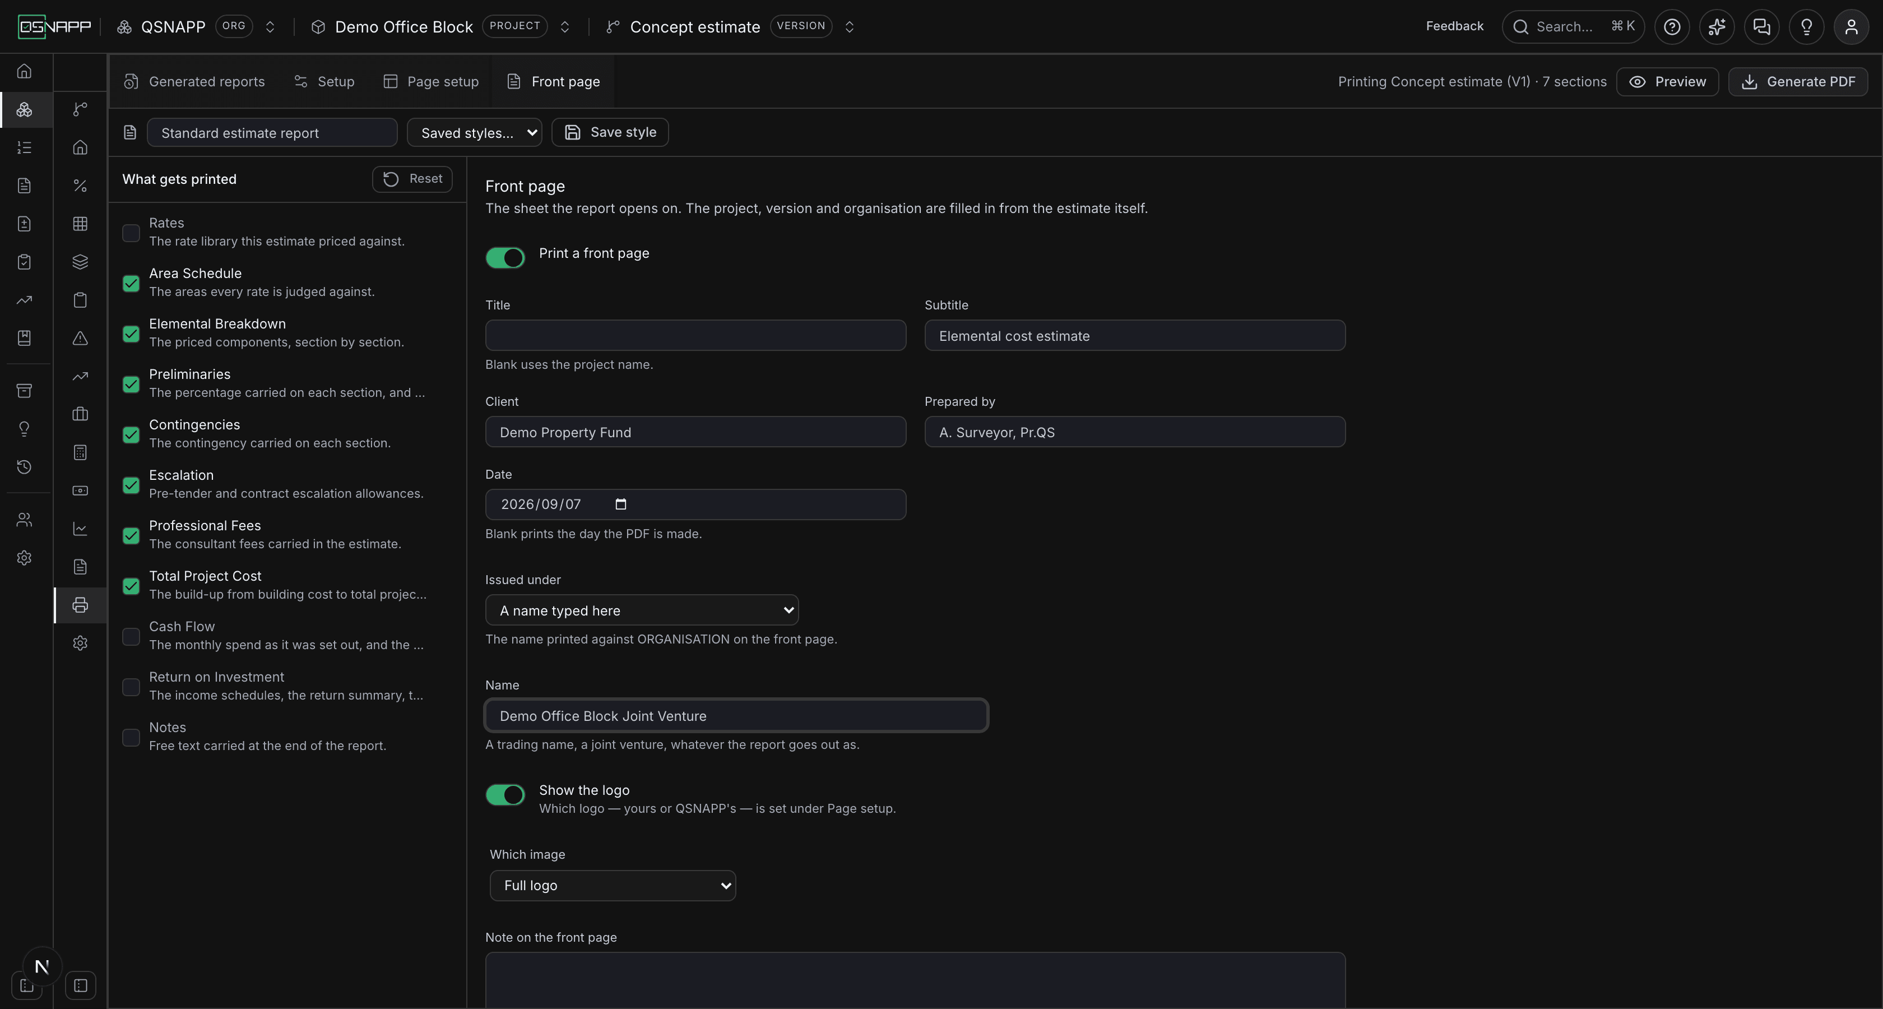Expand the Issued under dropdown

click(642, 610)
